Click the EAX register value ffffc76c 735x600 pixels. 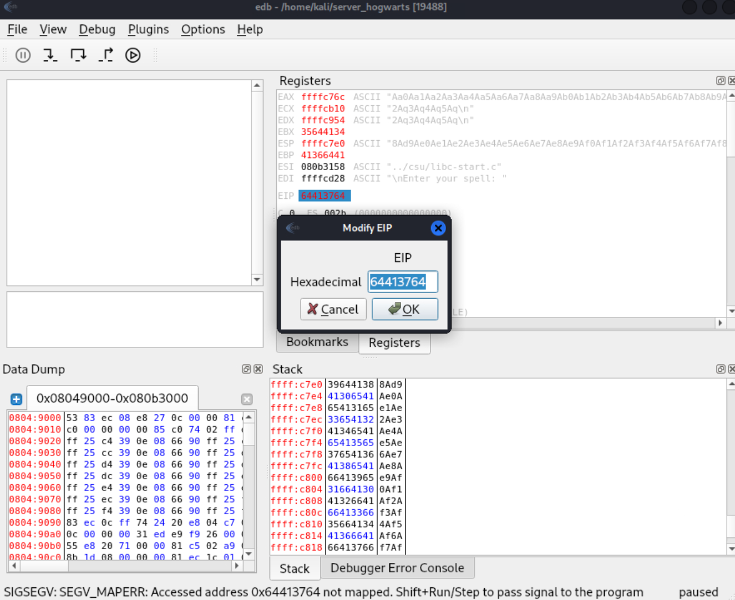coord(323,97)
